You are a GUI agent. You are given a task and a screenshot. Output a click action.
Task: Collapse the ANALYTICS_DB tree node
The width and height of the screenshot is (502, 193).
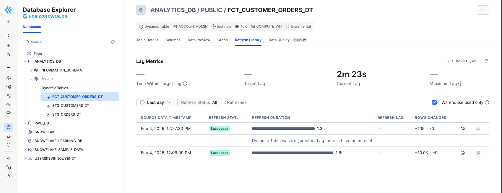click(25, 61)
